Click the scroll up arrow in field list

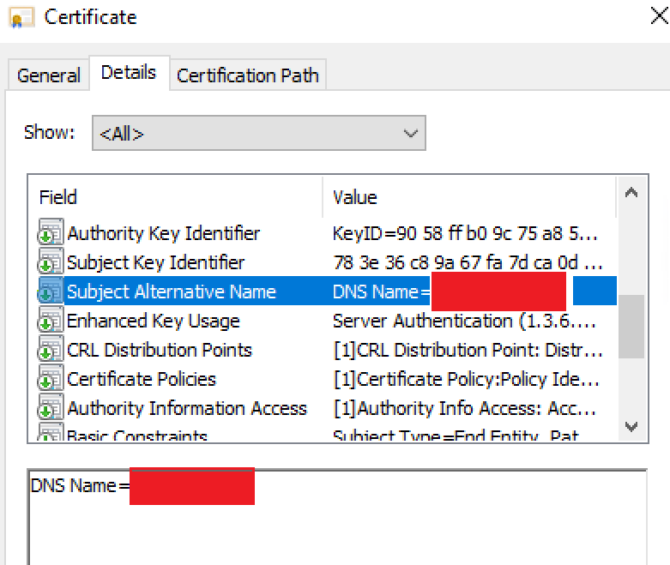click(x=631, y=193)
